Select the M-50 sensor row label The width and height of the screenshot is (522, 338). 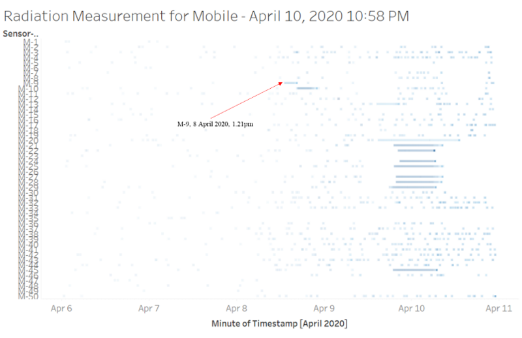click(28, 296)
